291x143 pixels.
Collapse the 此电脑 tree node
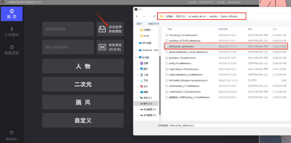click(136, 57)
